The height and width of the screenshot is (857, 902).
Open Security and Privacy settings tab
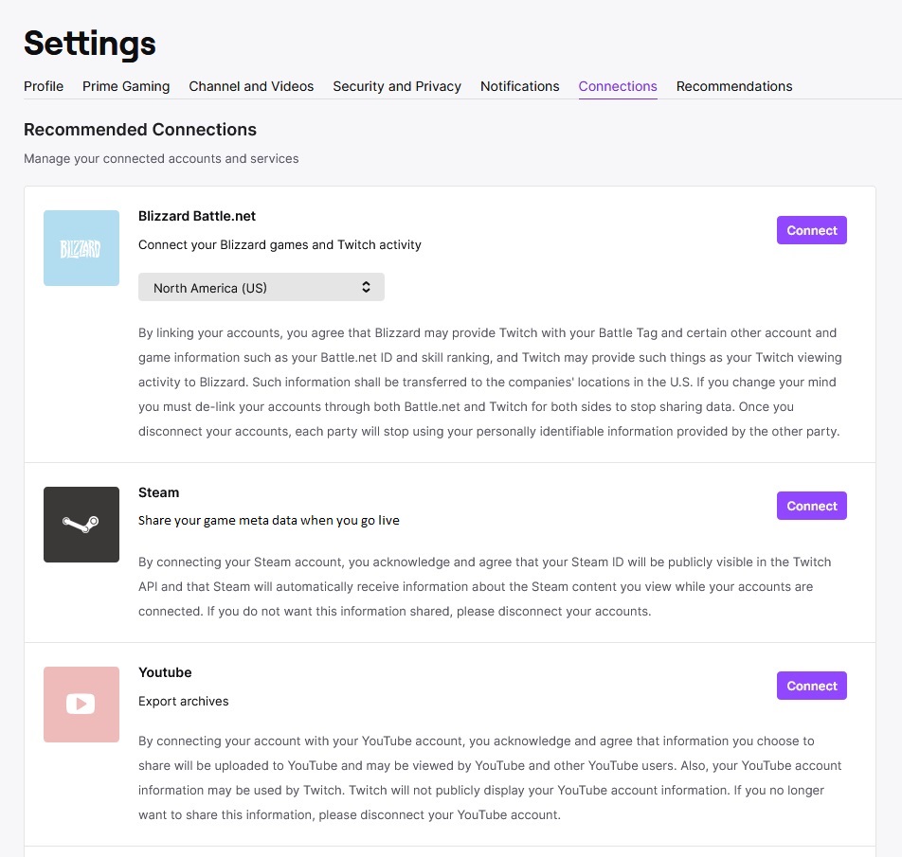(397, 86)
